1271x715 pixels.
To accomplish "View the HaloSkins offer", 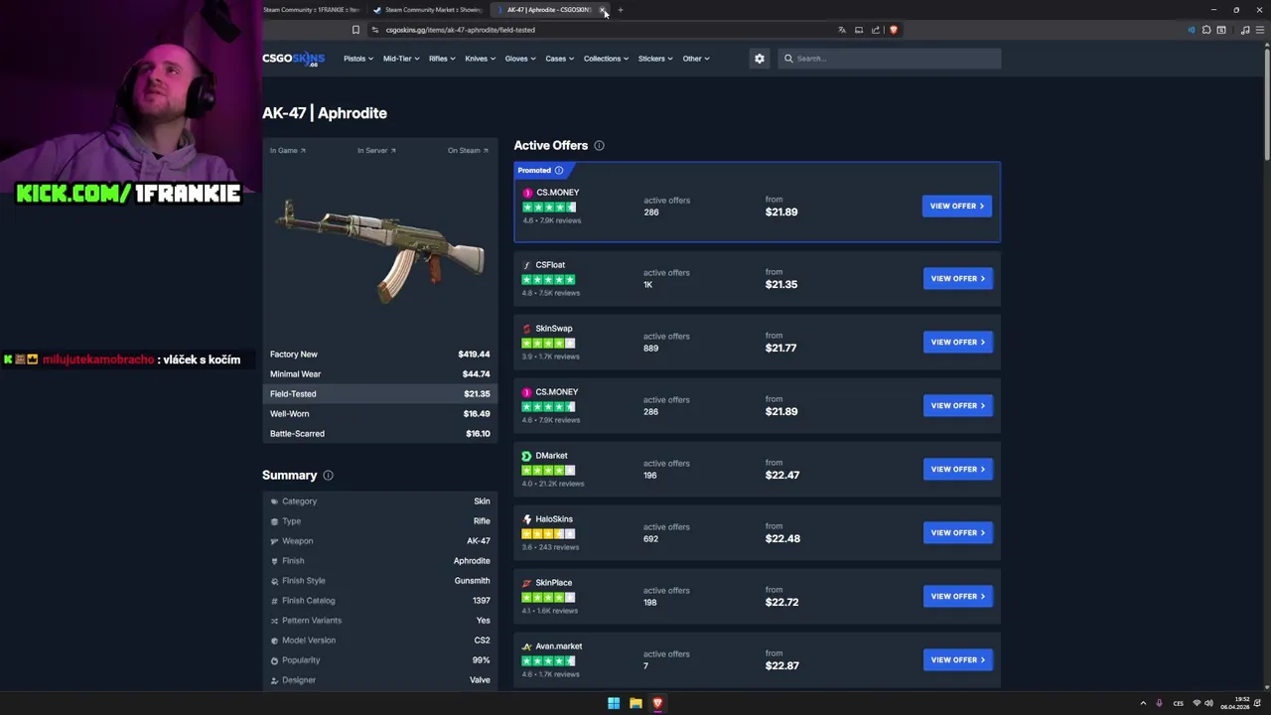I will tap(957, 533).
